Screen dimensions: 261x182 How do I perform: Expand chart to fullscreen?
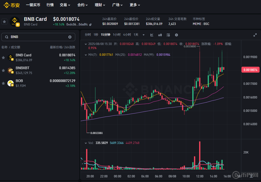[x=255, y=35]
